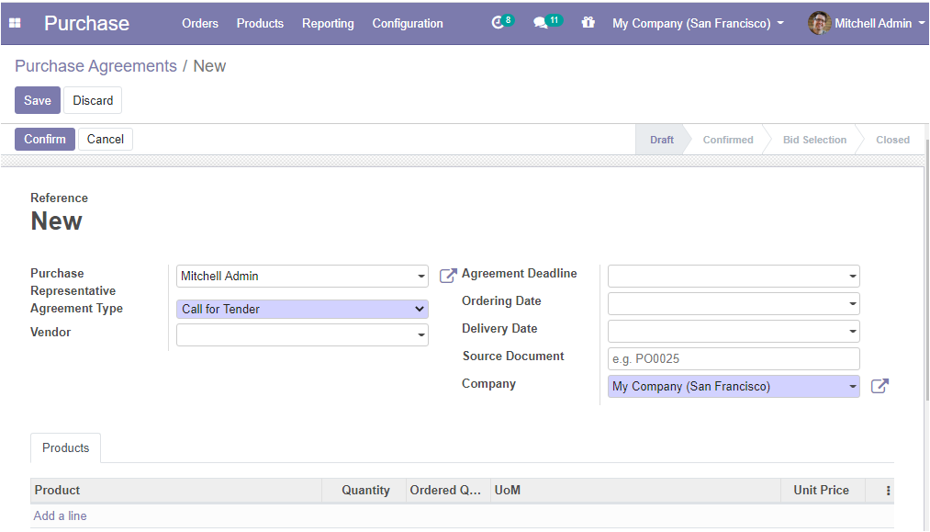This screenshot has height=532, width=930.
Task: Open the activities clock icon with badge 8
Action: [x=502, y=23]
